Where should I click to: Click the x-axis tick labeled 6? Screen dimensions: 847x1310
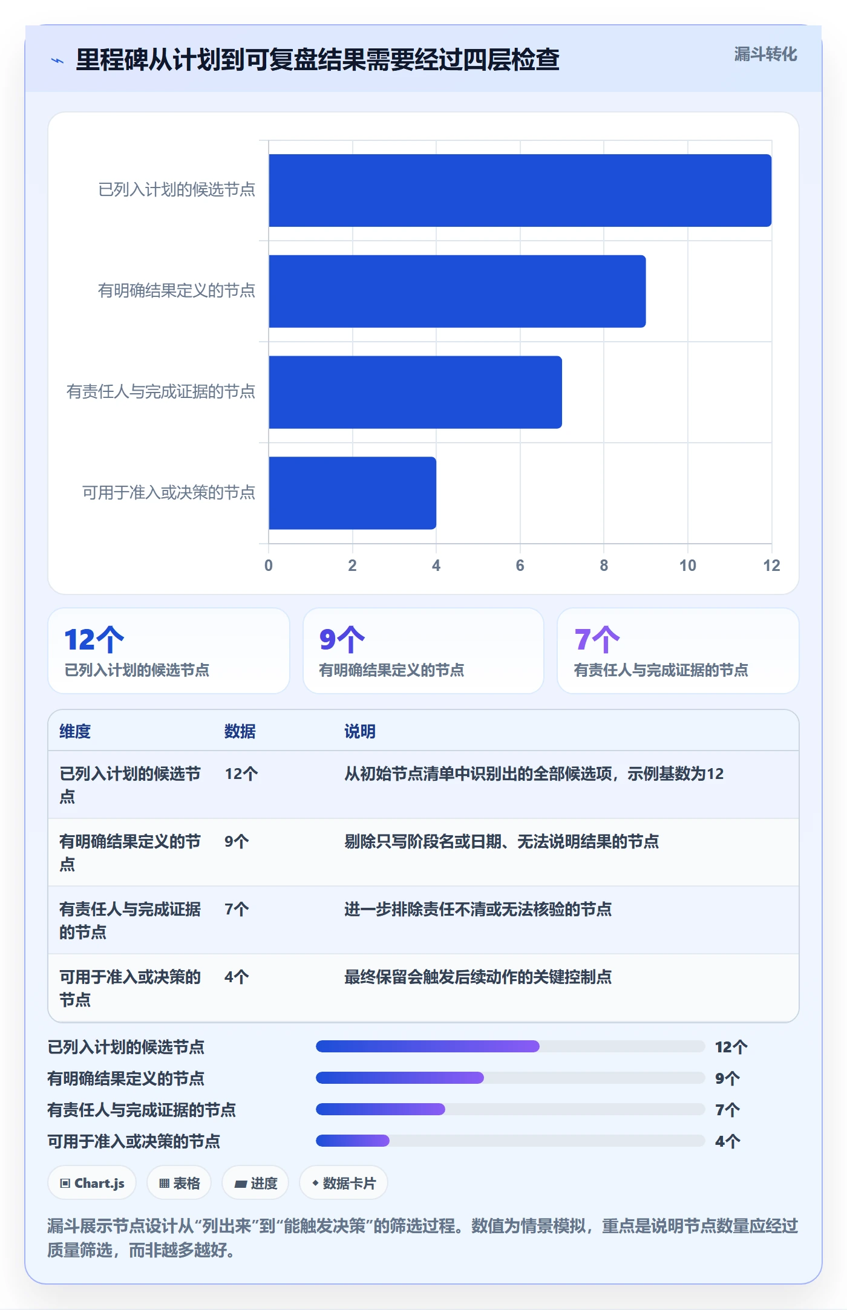point(520,565)
